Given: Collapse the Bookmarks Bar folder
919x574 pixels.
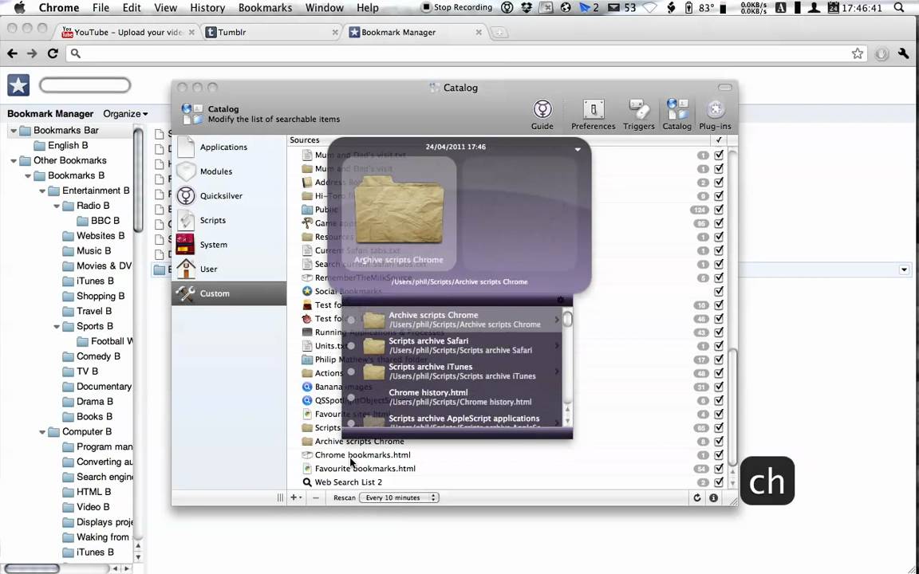Looking at the screenshot, I should [14, 130].
